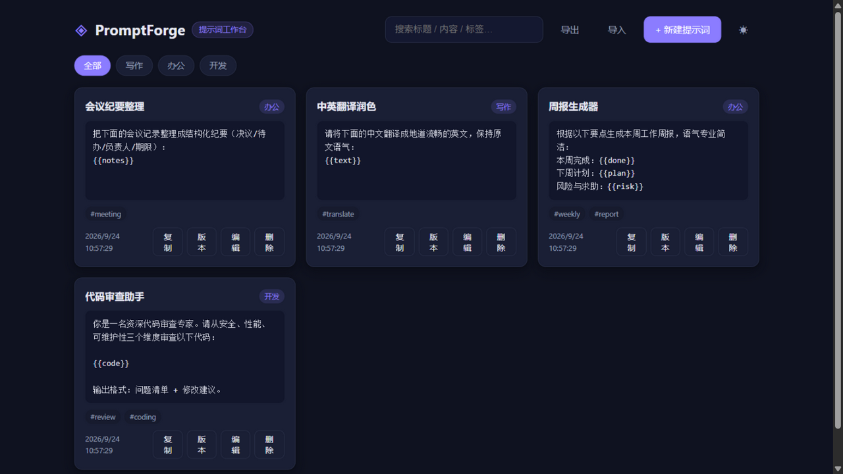
Task: Click 办公 badge on 周报生成器 card
Action: point(736,107)
